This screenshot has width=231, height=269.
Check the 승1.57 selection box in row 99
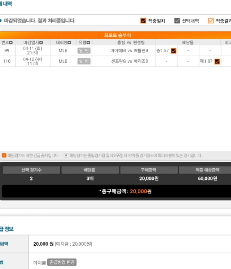point(174,51)
